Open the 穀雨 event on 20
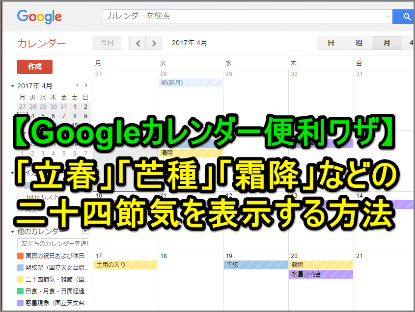This screenshot has width=415, height=312. [x=321, y=265]
